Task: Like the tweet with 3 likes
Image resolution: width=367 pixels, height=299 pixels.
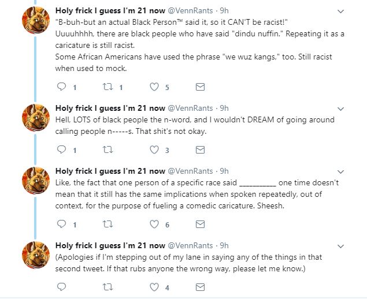Action: [154, 150]
